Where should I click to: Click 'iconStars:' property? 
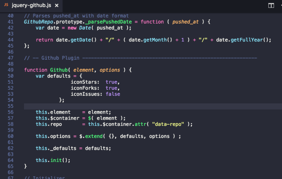tap(85, 82)
